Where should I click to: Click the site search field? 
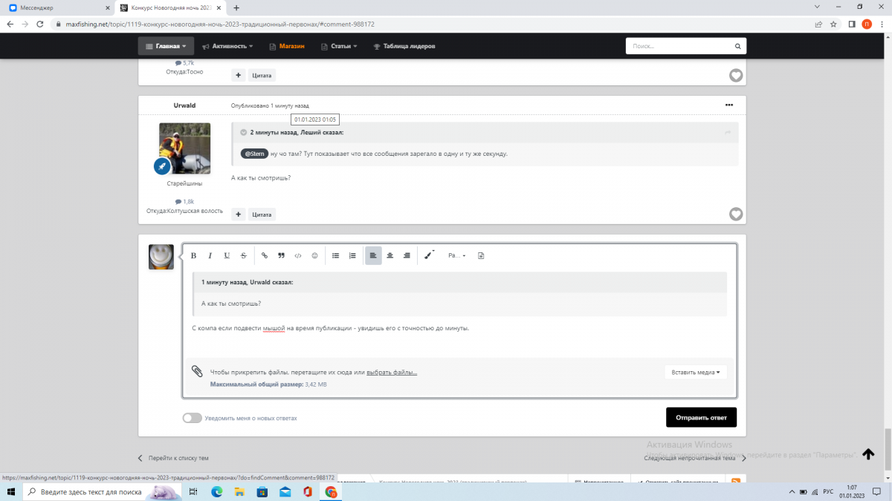[x=680, y=46]
